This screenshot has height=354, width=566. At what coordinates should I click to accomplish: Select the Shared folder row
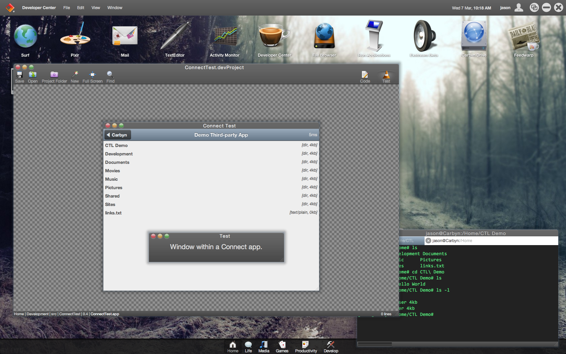(x=211, y=196)
